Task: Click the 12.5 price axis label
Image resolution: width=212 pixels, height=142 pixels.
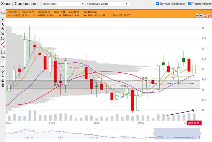Action: tap(204, 59)
